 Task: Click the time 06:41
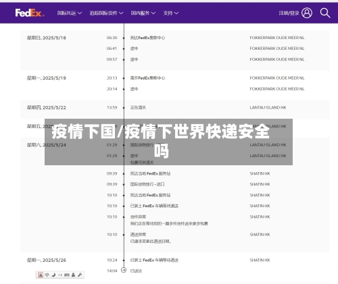(x=112, y=49)
